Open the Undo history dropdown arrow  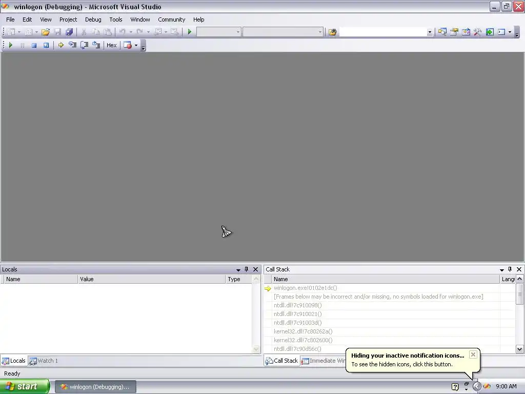(131, 32)
